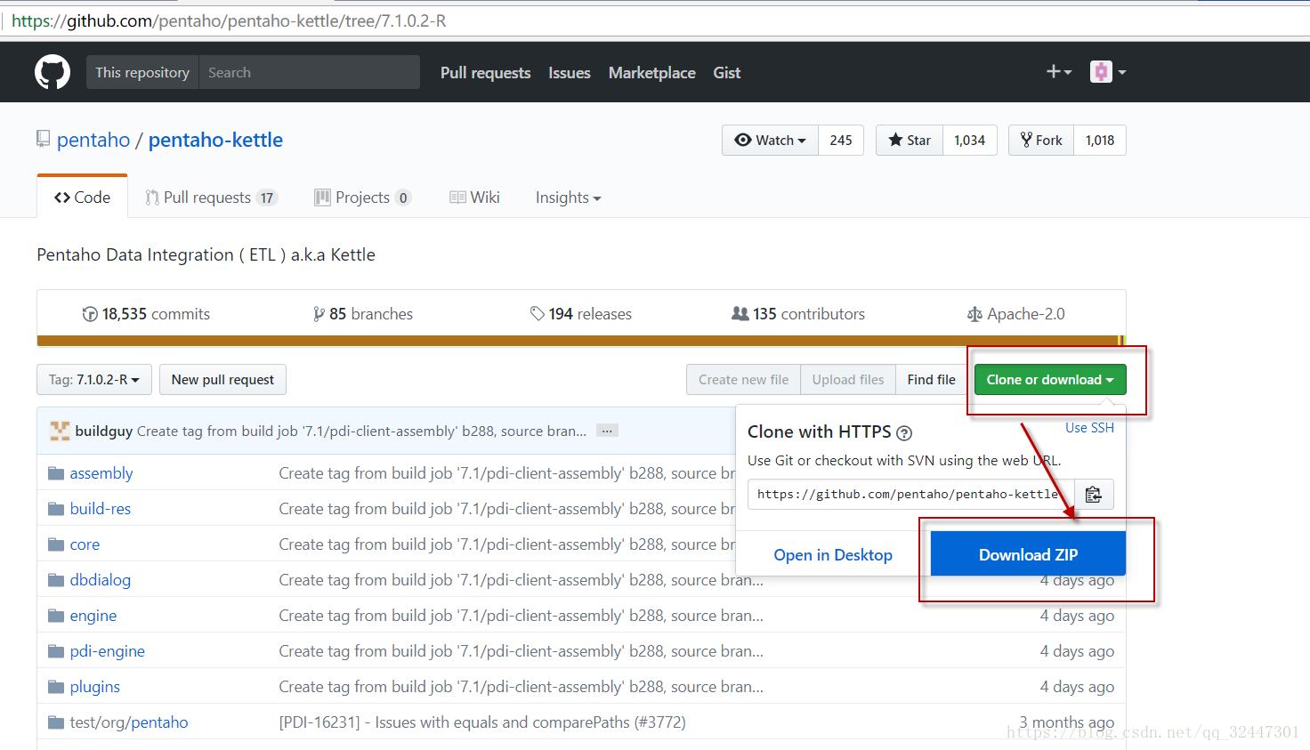Click the test/org/pentaho folder icon
Viewport: 1310px width, 750px height.
click(56, 722)
